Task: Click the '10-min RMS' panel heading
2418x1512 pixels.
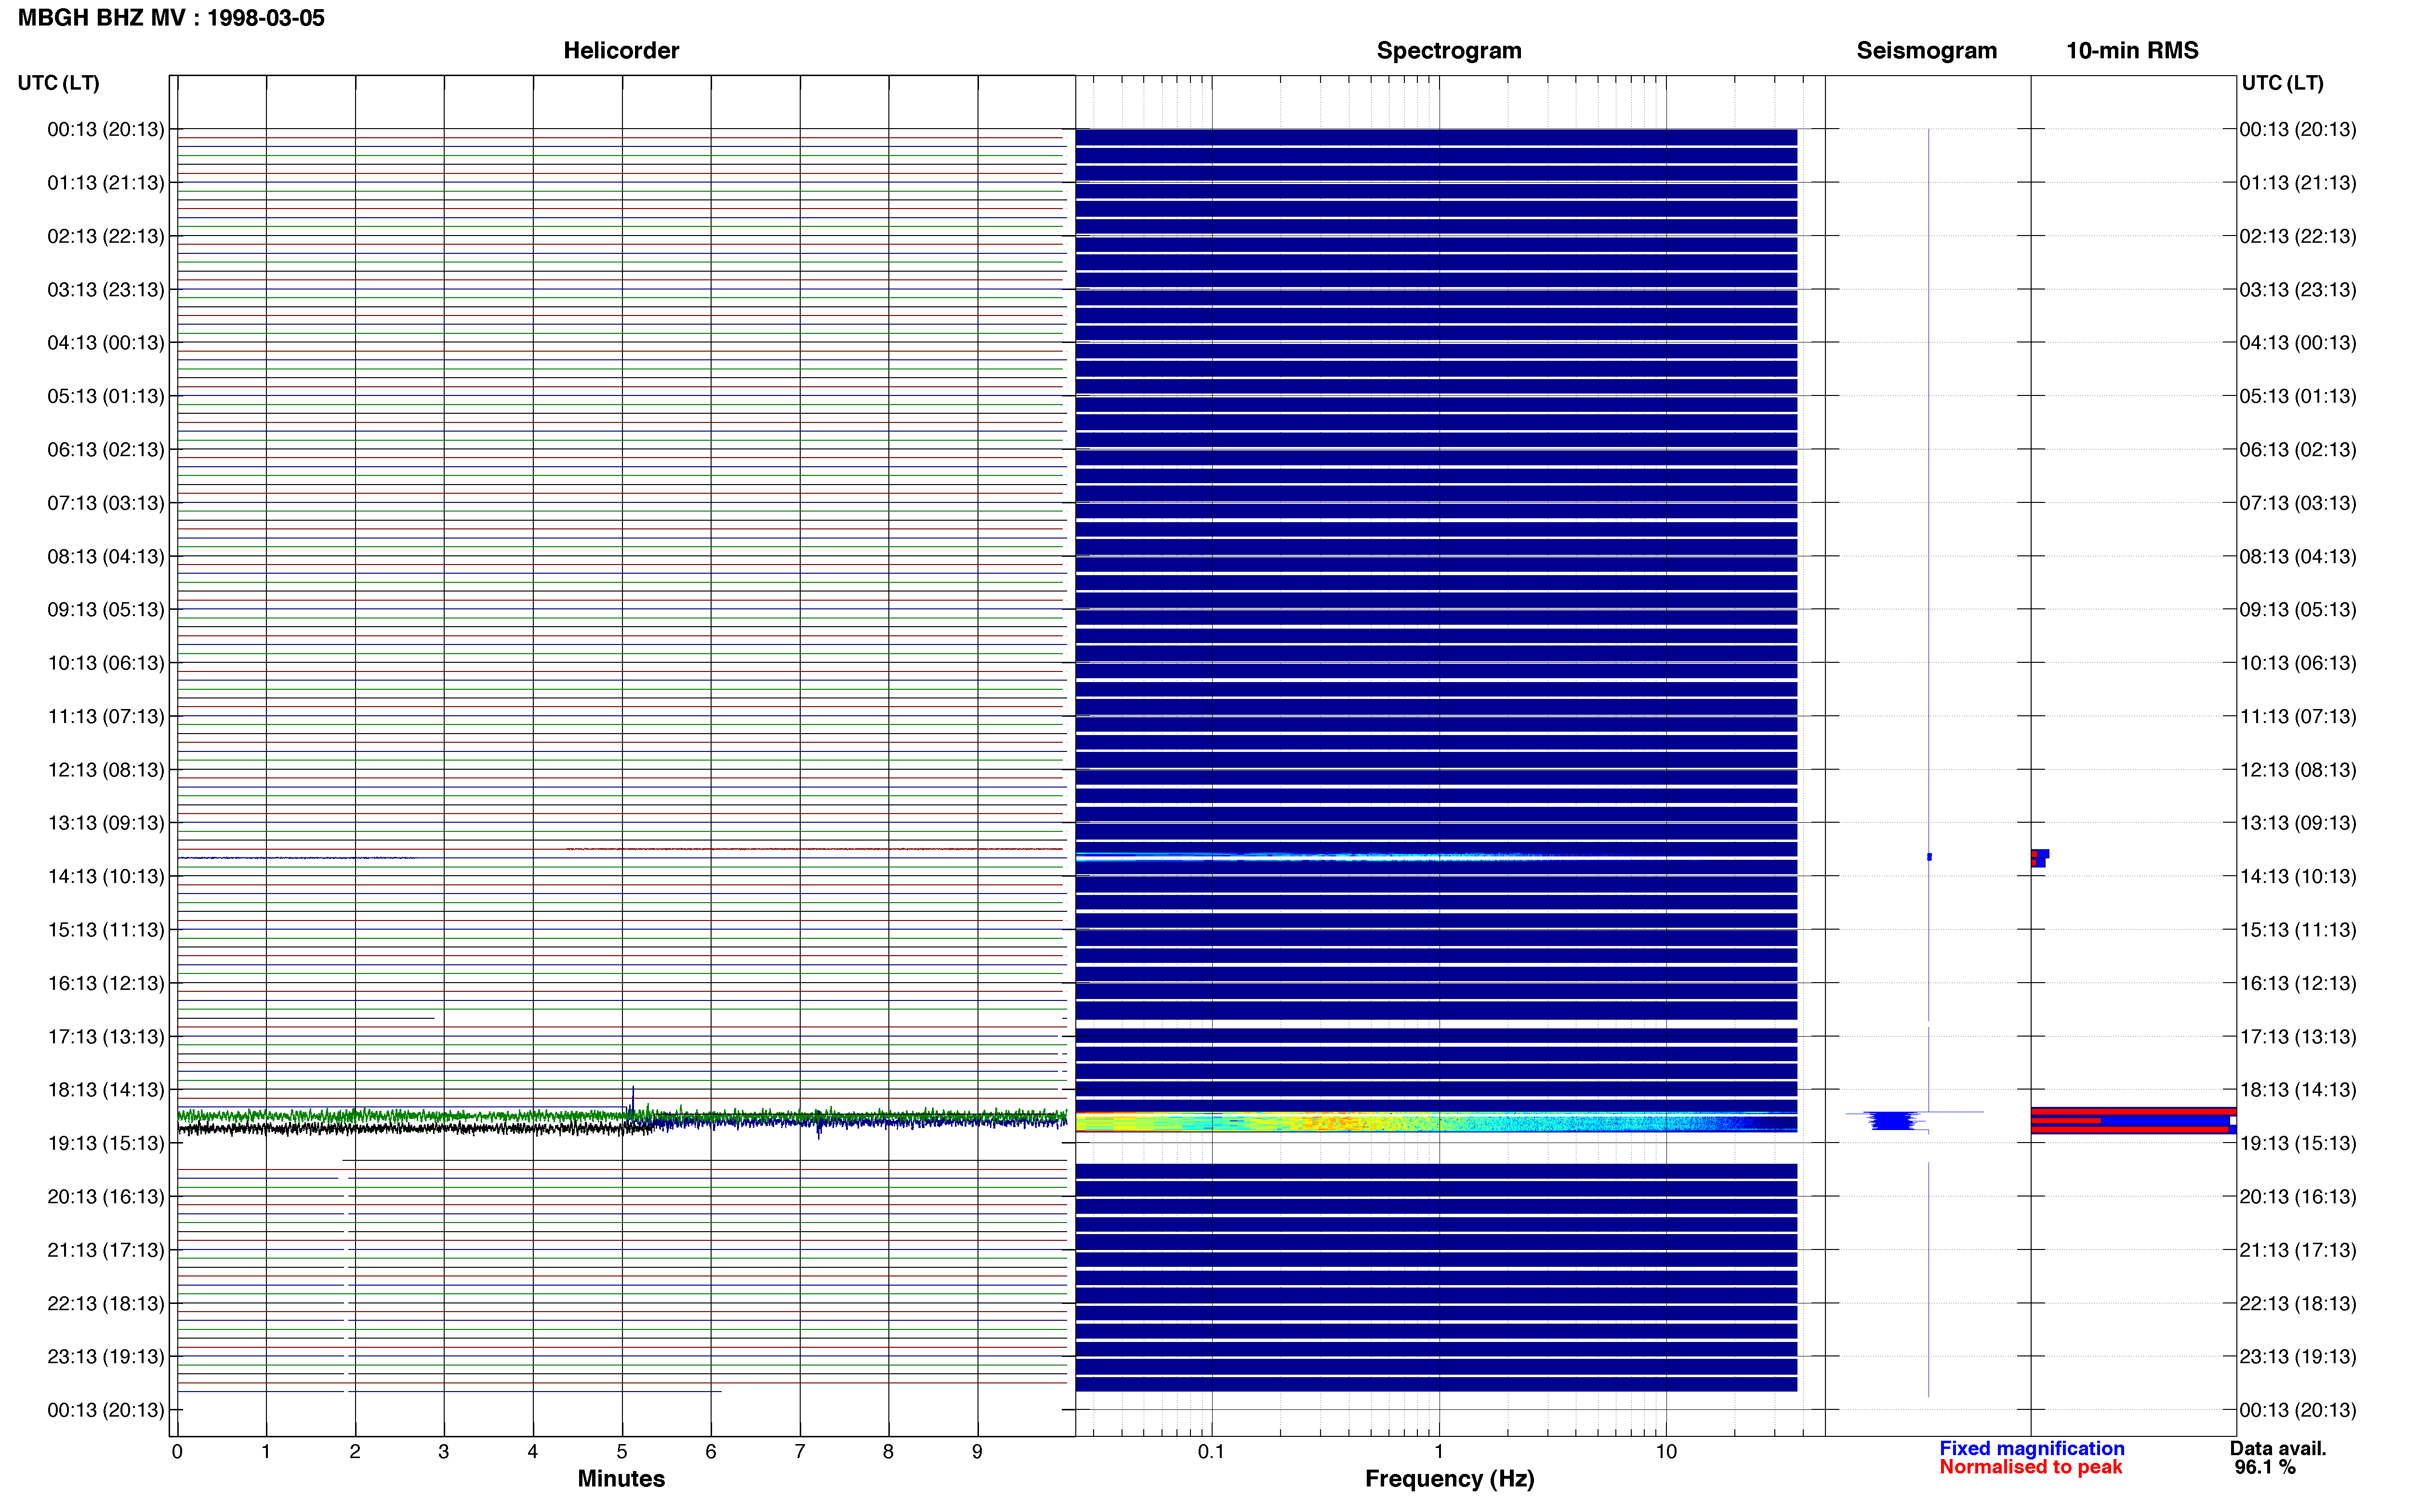Action: tap(2132, 50)
